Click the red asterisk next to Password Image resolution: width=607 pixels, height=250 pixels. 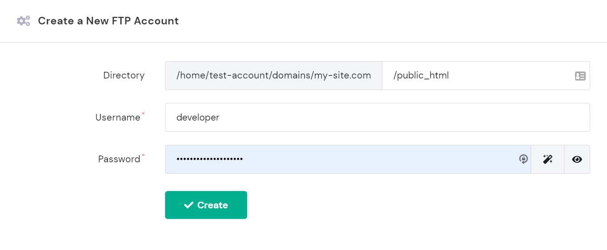coord(143,156)
